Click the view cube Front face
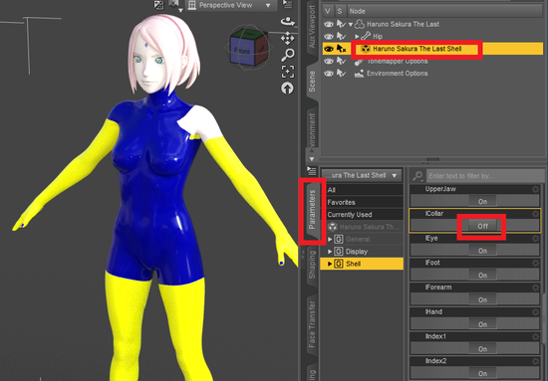The height and width of the screenshot is (381, 548). (x=241, y=51)
